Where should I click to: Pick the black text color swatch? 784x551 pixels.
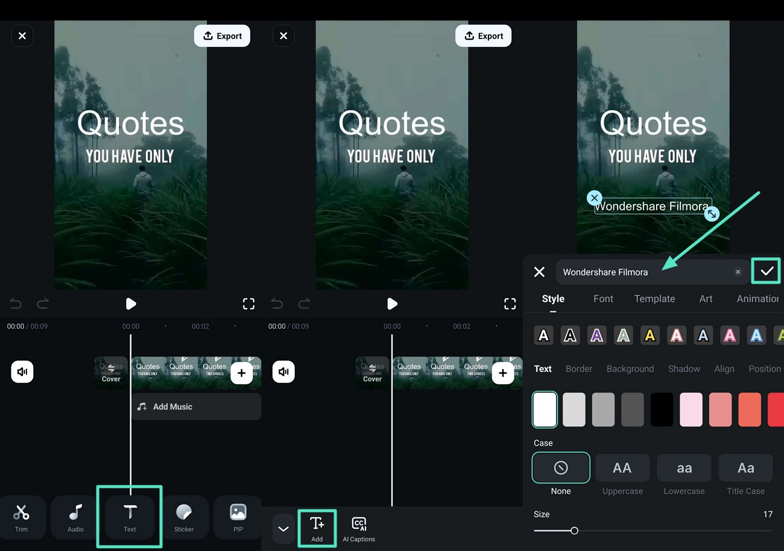662,409
